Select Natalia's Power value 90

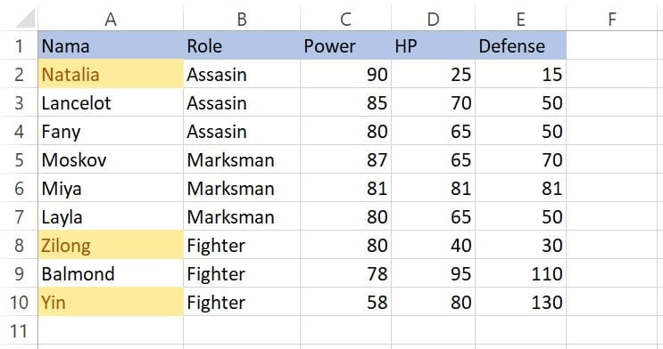point(345,74)
